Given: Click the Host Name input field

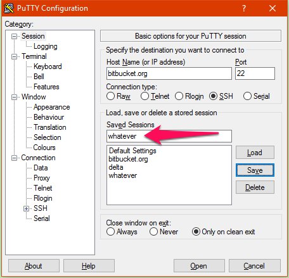Looking at the screenshot, I should 169,73.
